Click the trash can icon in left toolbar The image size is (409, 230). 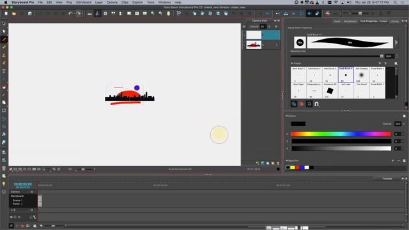(4, 168)
